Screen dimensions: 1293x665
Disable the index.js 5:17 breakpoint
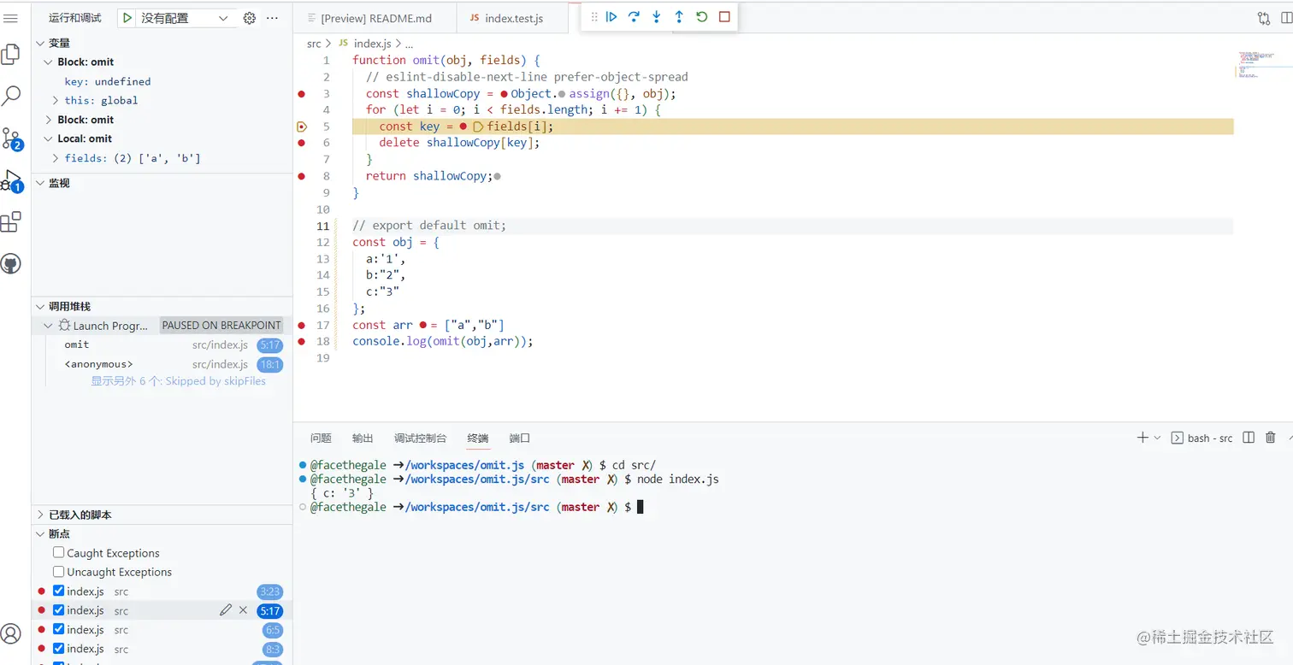[x=58, y=610]
